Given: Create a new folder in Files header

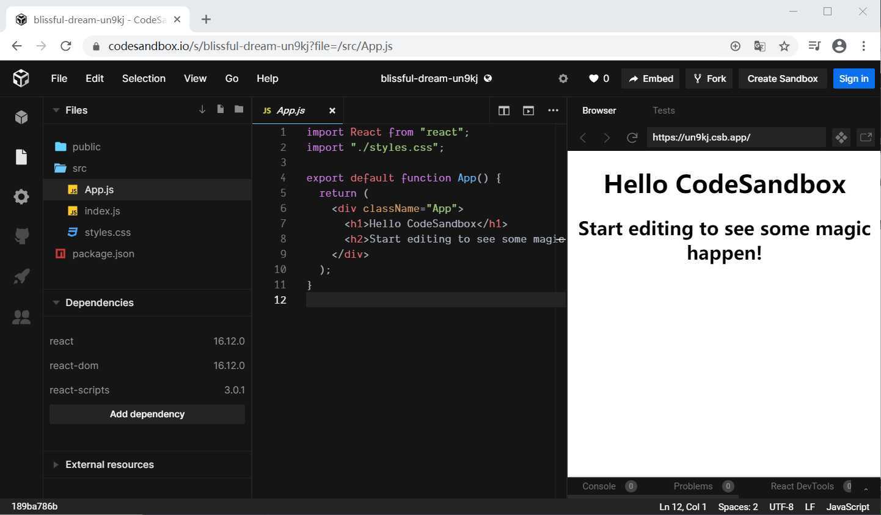Looking at the screenshot, I should click(x=239, y=109).
